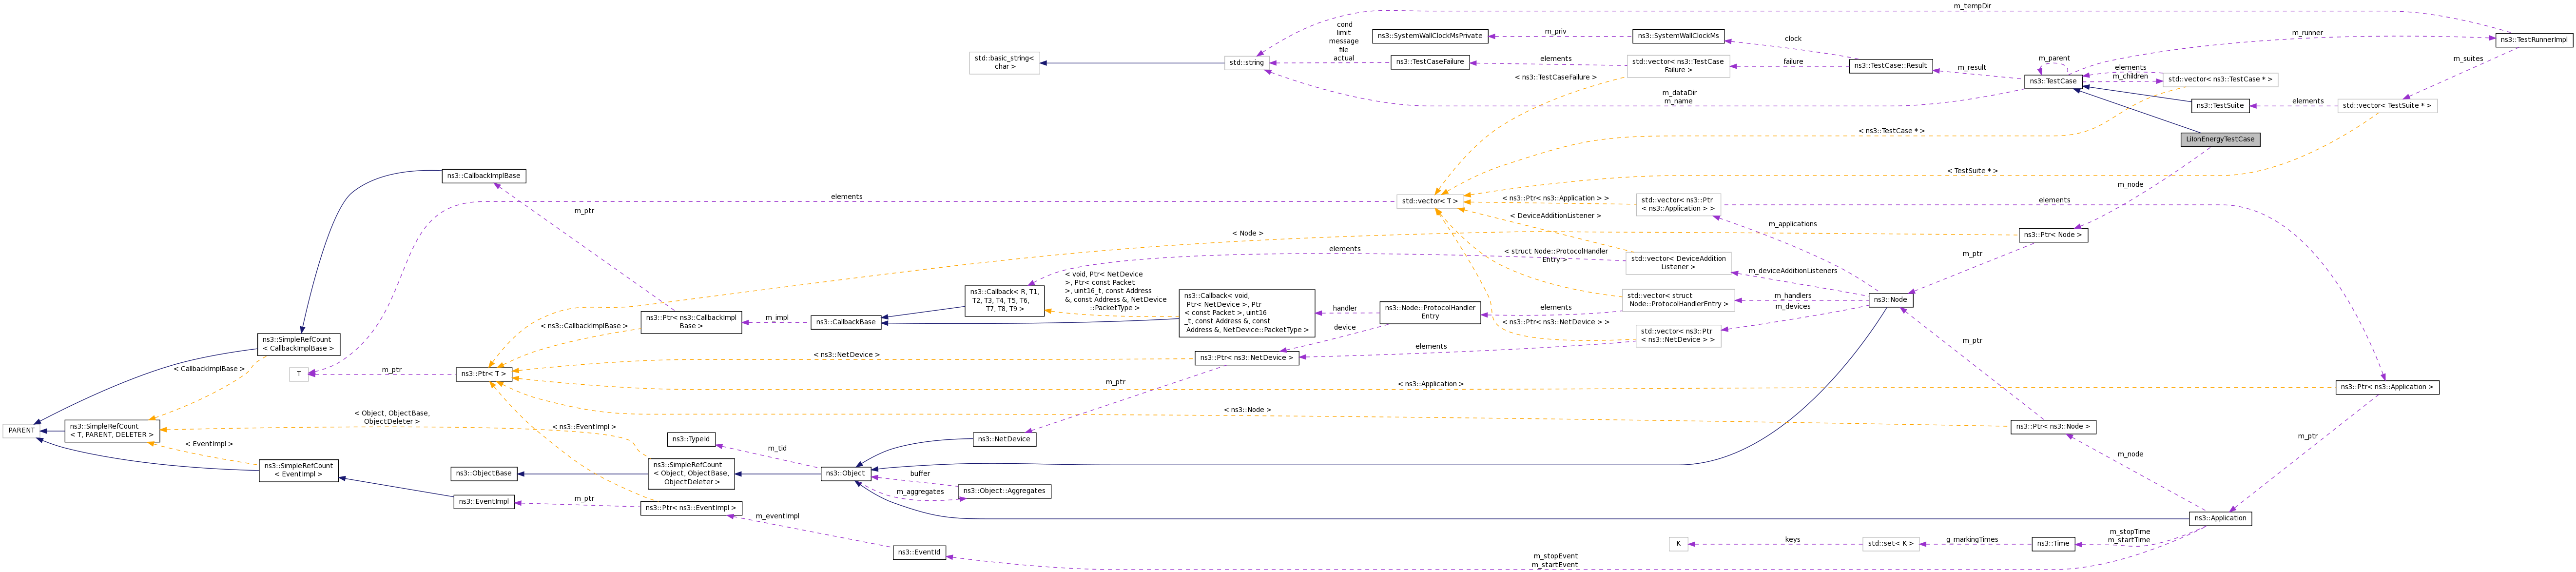
Task: Select std::vector< ns3::TestCase Failure > node
Action: coord(1678,66)
